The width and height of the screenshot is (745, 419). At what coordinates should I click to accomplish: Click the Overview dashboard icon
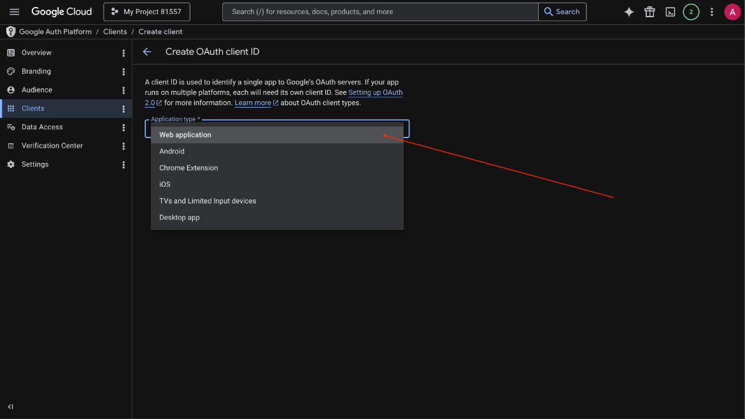point(11,53)
